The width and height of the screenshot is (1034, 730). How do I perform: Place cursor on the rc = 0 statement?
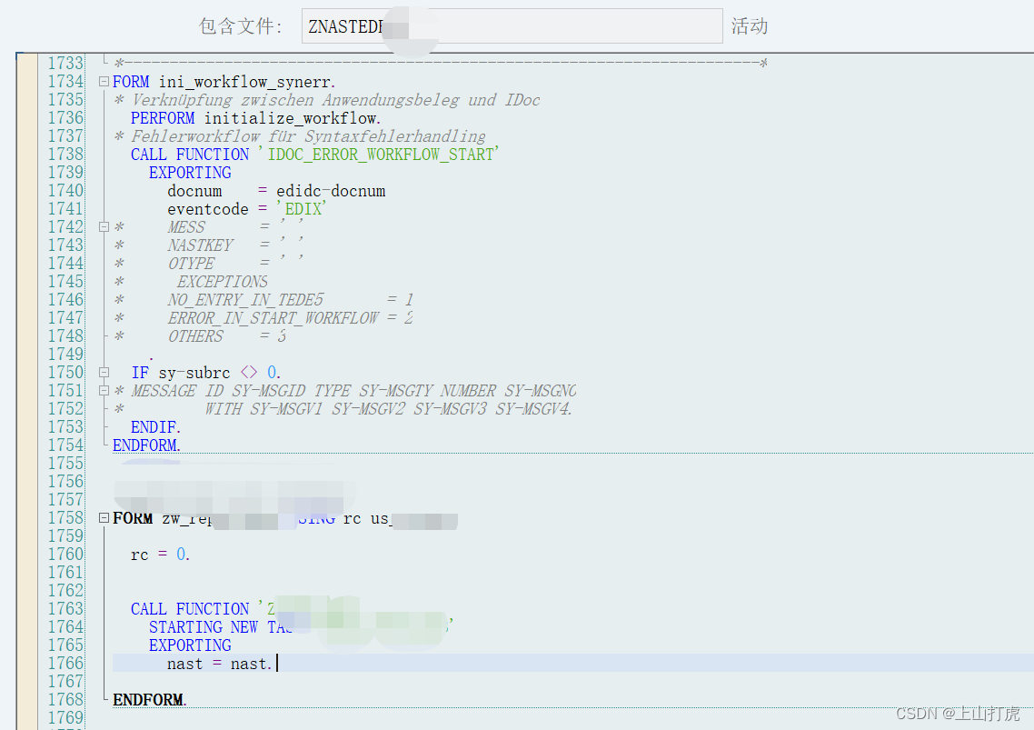[x=156, y=554]
